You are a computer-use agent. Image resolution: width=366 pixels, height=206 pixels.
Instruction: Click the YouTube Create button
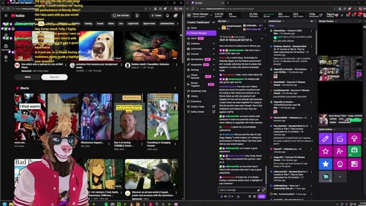click(156, 15)
